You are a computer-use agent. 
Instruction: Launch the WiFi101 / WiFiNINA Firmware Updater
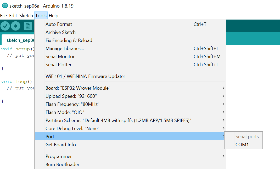coord(85,76)
